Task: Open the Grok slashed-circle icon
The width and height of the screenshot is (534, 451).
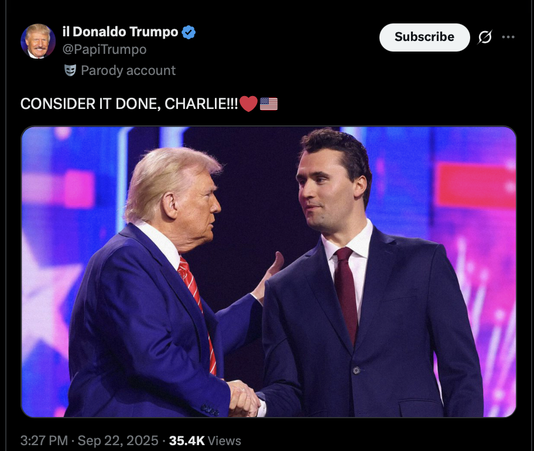Action: [485, 37]
